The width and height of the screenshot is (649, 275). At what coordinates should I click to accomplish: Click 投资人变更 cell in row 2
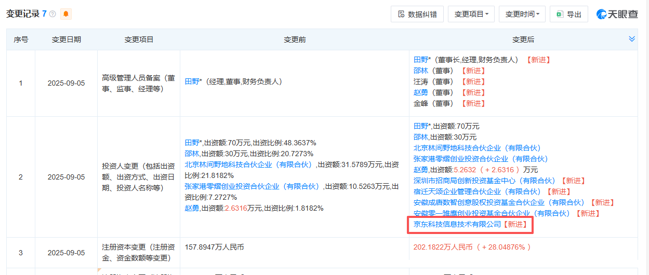point(139,177)
